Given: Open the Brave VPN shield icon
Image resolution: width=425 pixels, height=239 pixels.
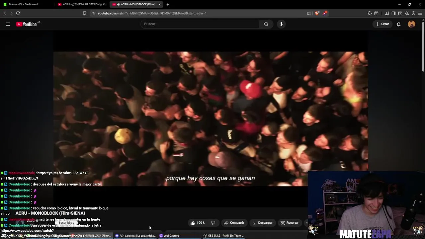Looking at the screenshot, I should 413,13.
